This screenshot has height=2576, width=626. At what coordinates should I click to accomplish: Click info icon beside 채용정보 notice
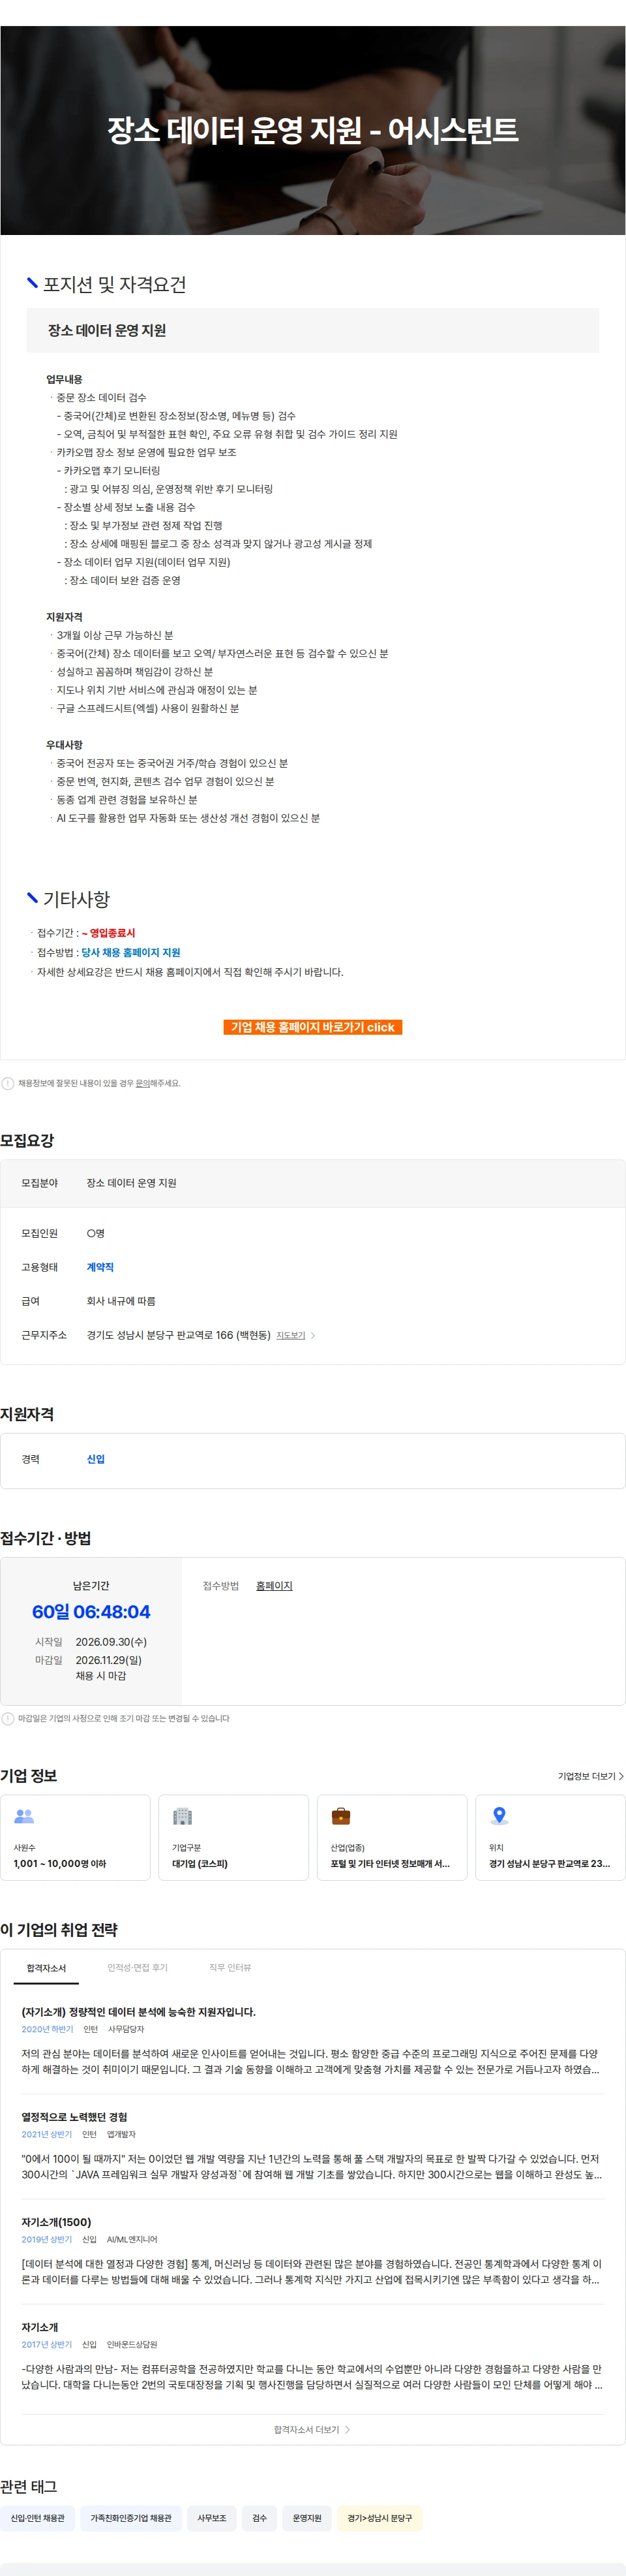click(x=8, y=1083)
